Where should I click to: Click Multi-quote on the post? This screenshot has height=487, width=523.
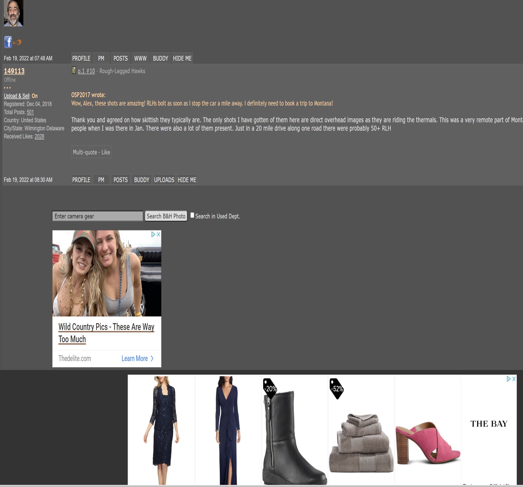[x=85, y=152]
